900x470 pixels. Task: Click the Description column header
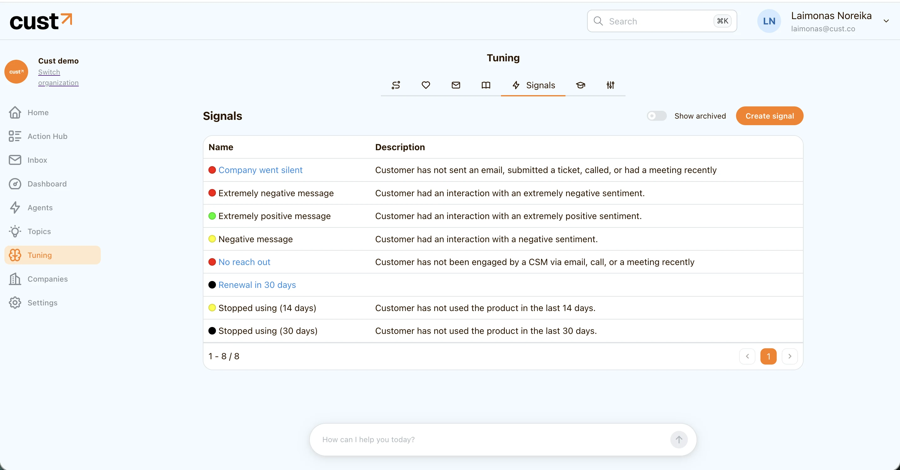coord(400,147)
